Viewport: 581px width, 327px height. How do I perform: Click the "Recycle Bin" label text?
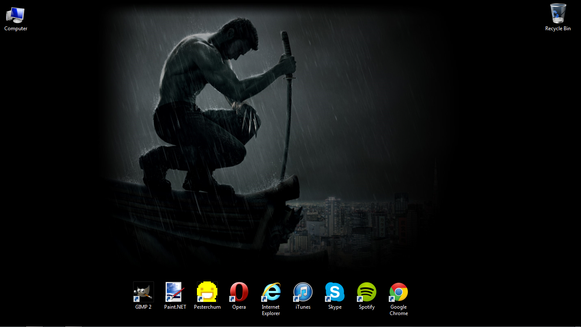[558, 29]
